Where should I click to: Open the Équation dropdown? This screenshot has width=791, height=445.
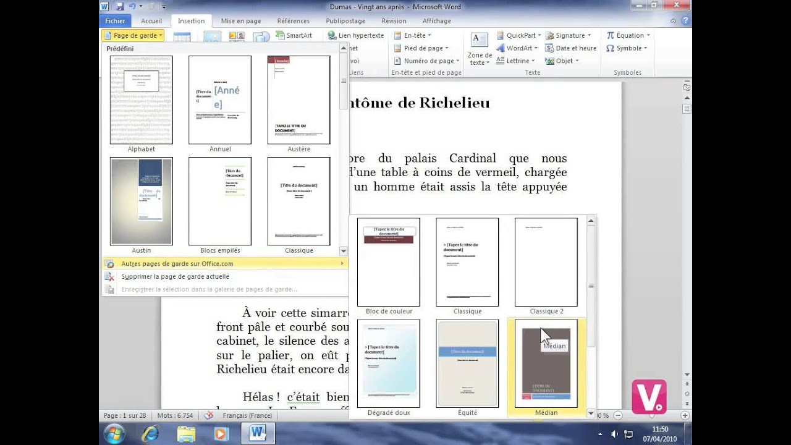pyautogui.click(x=628, y=35)
